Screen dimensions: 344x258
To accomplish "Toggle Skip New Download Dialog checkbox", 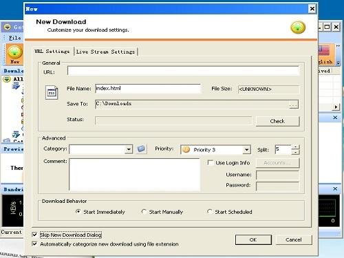I will tap(34, 235).
